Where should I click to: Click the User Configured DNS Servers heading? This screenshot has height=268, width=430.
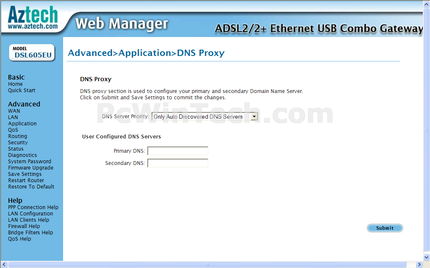(122, 136)
